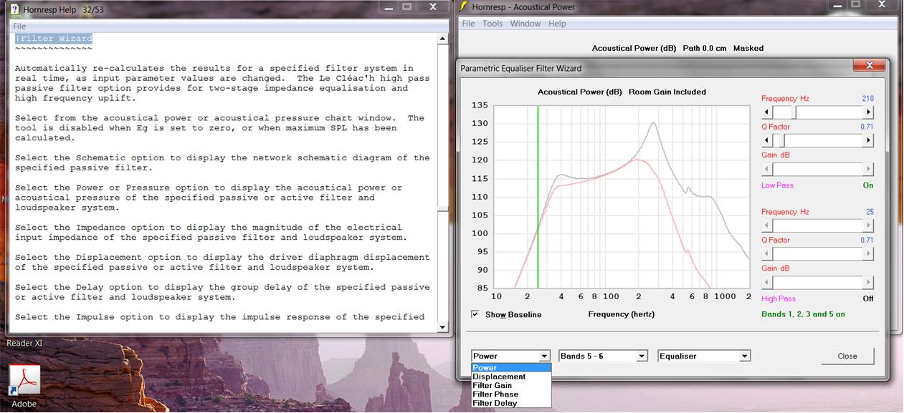Image resolution: width=904 pixels, height=413 pixels.
Task: Click the High Pass Frequency Hz slider
Action: click(x=817, y=225)
